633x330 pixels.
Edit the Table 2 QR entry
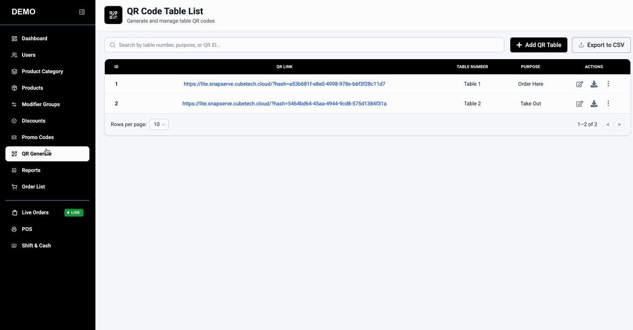(x=580, y=104)
